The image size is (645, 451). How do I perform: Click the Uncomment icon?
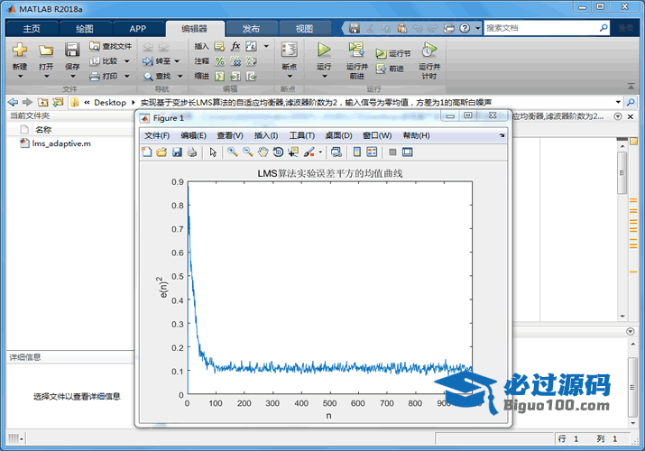pos(235,61)
